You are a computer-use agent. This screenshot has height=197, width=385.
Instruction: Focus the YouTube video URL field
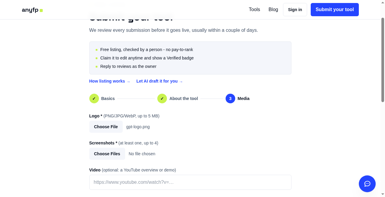click(x=190, y=182)
